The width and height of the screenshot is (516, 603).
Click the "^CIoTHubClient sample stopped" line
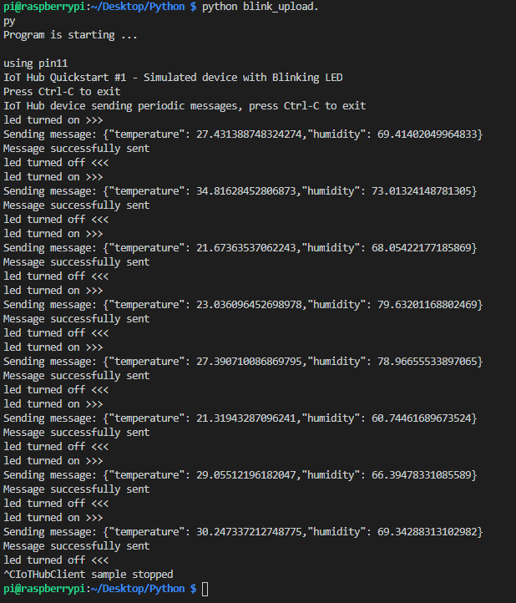click(x=89, y=575)
